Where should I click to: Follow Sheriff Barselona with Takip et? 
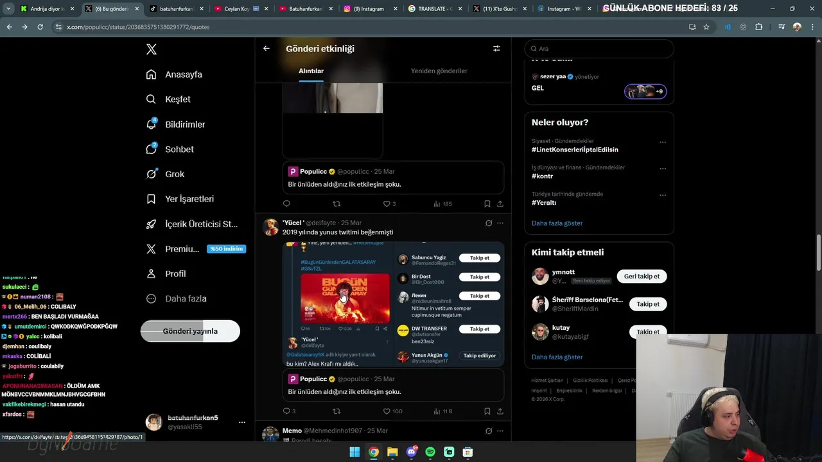pos(648,304)
